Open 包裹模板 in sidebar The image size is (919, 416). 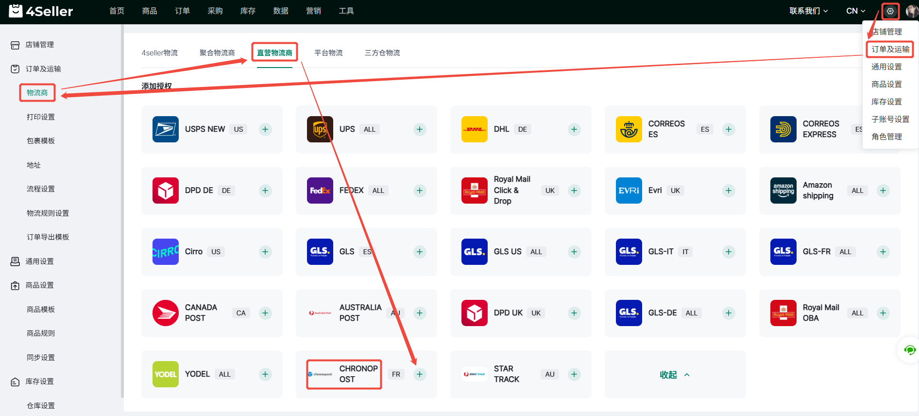(41, 141)
